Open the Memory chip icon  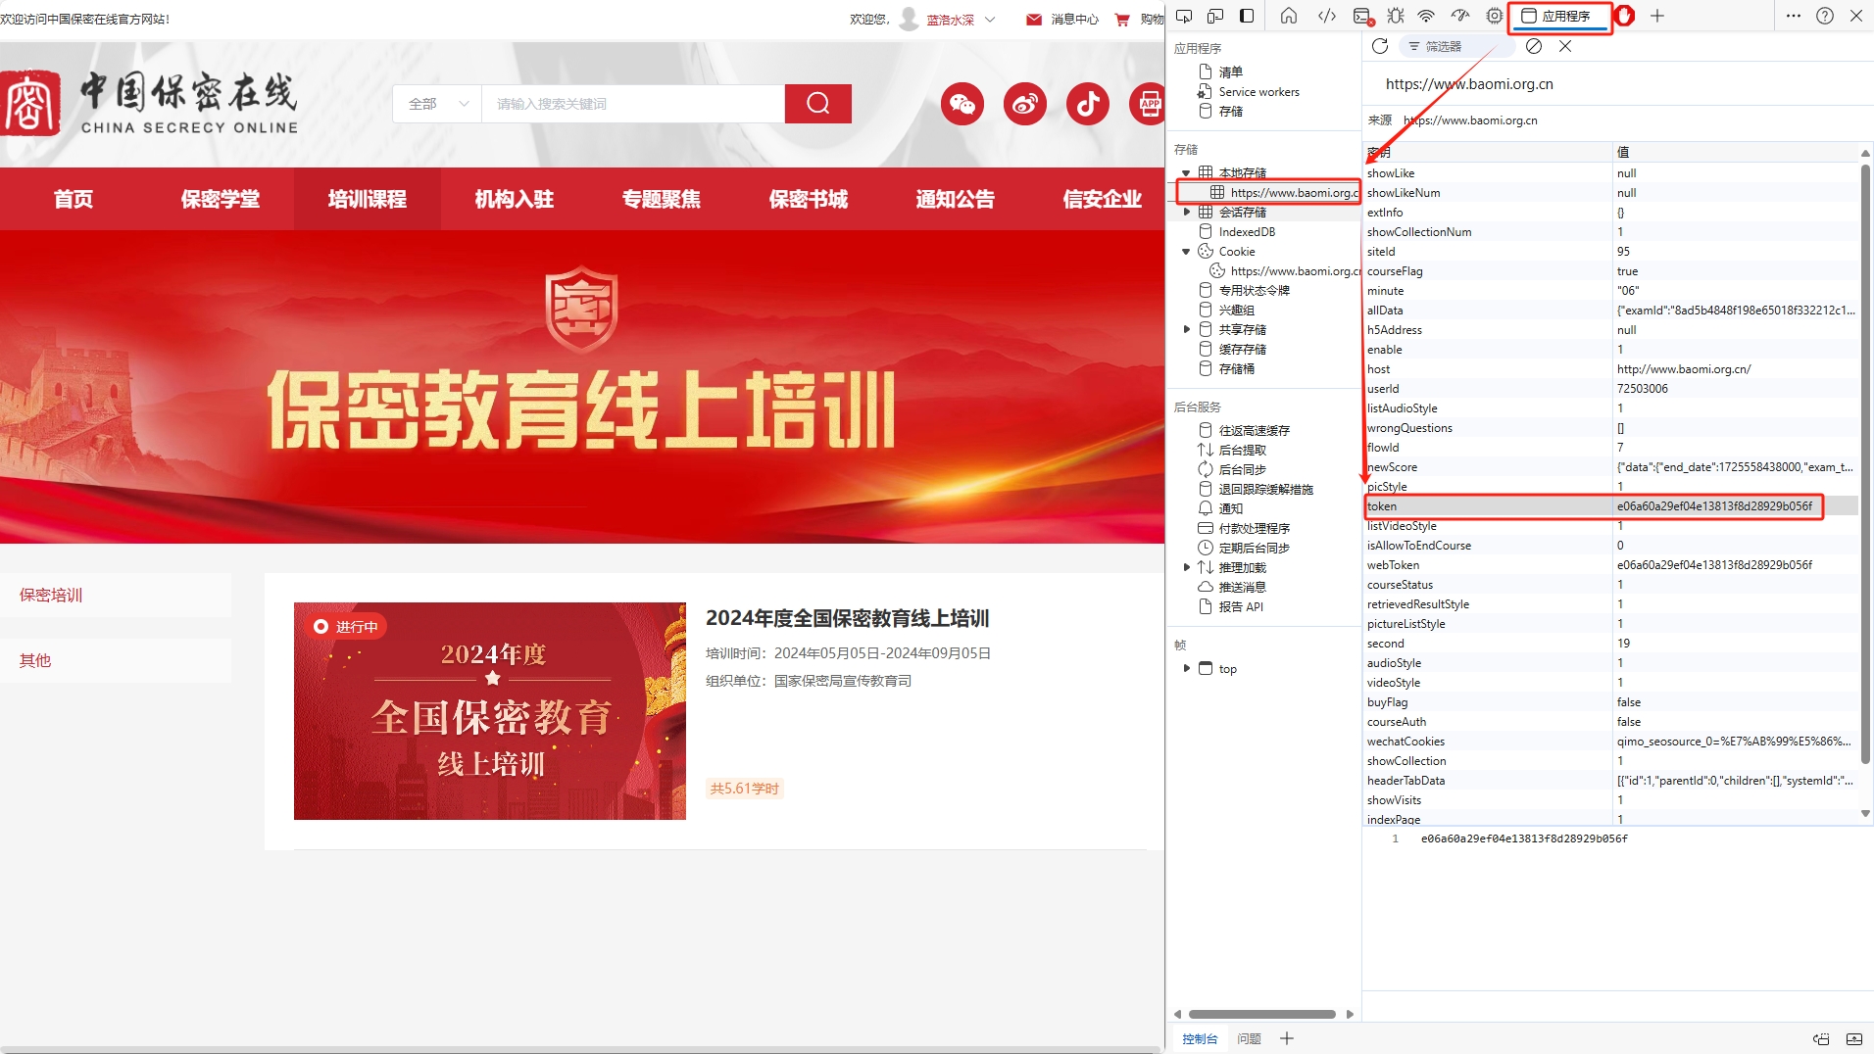(1494, 16)
